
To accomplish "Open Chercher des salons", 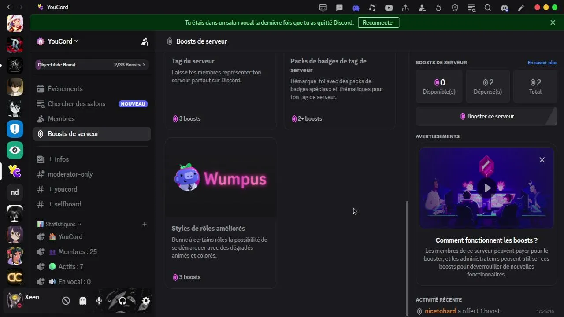I will [92, 104].
